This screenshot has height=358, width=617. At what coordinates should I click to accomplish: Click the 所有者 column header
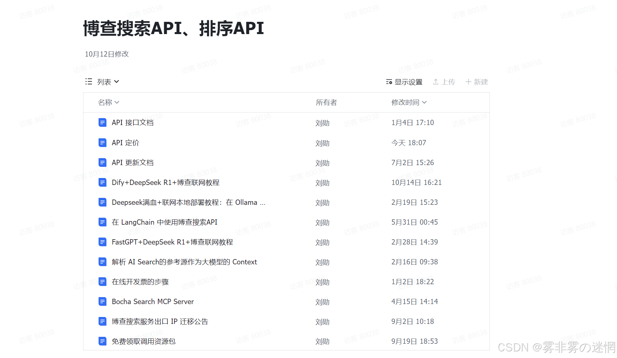click(326, 103)
